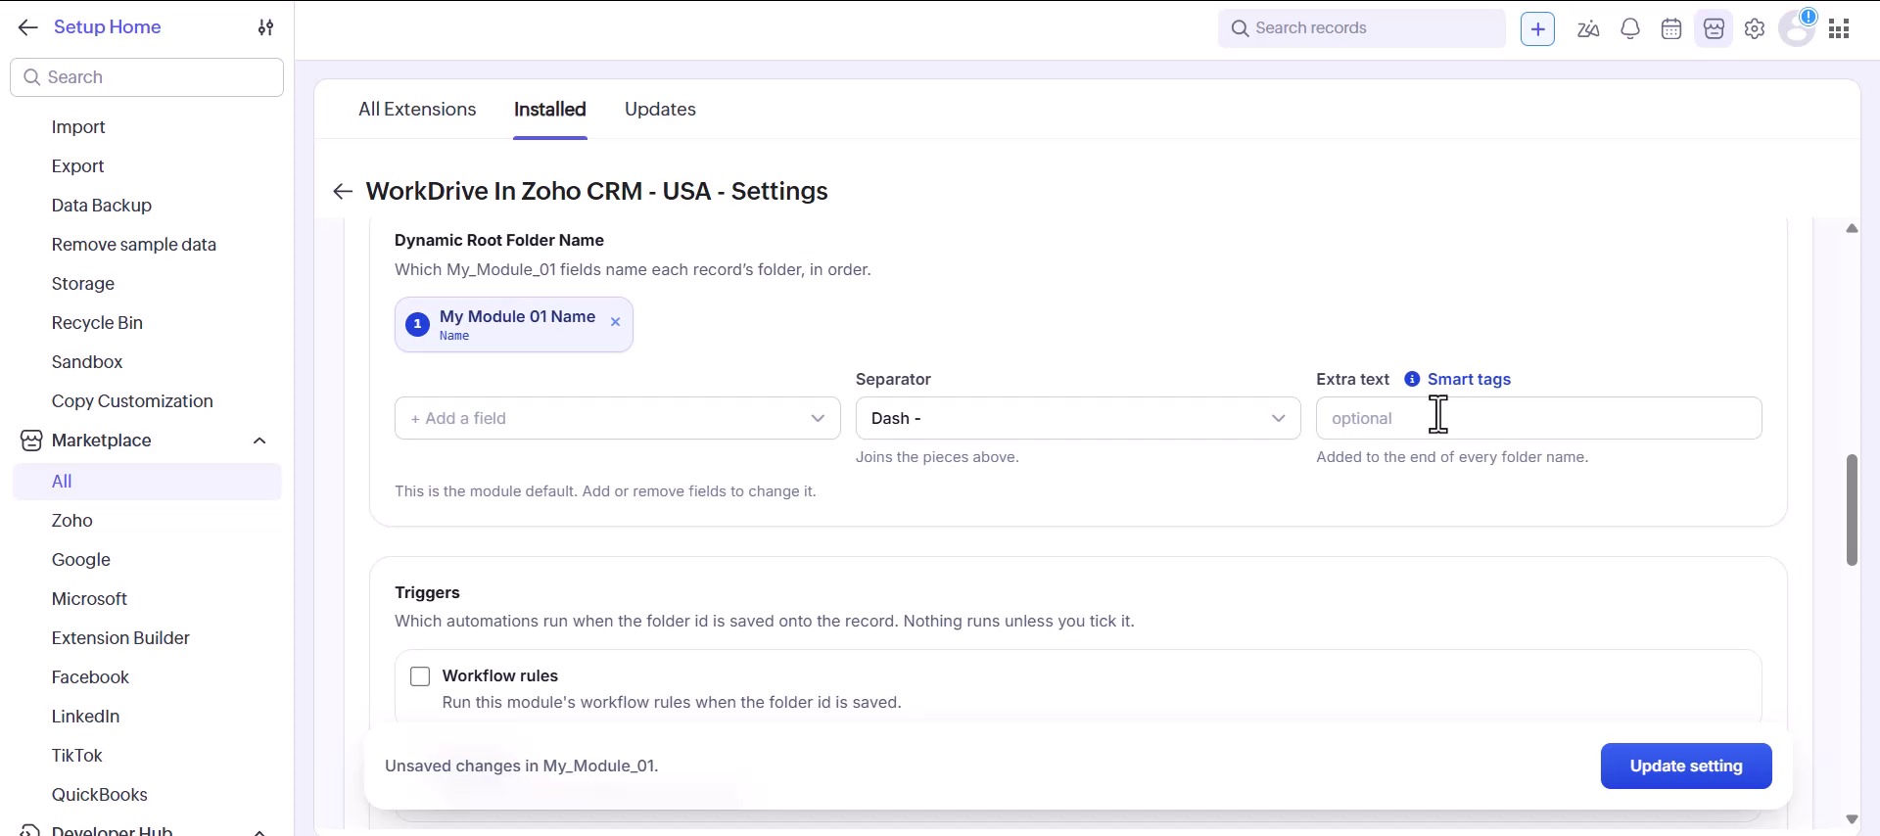
Task: Click the Update setting button
Action: point(1686,766)
